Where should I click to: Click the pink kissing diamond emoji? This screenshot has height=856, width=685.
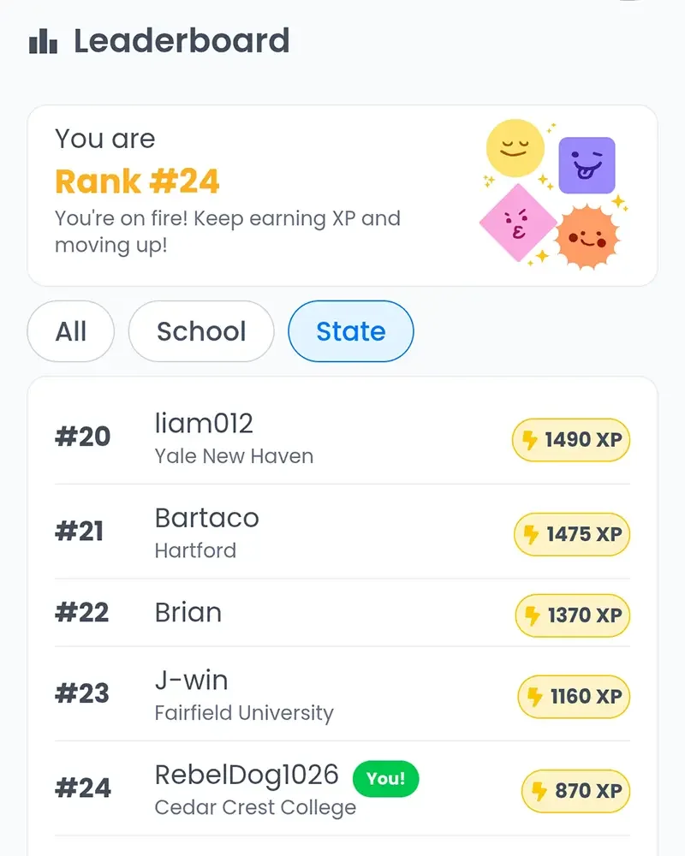pos(518,223)
